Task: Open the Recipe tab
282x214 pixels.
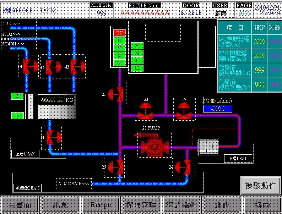Action: 101,205
